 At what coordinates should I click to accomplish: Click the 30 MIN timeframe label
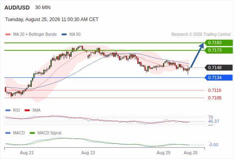coord(43,8)
